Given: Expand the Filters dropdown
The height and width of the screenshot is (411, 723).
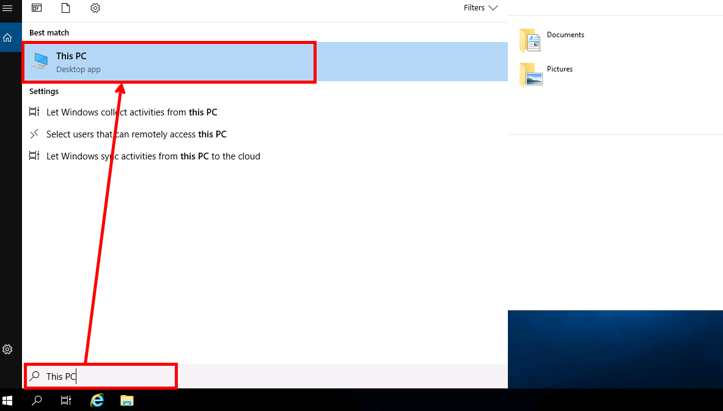Looking at the screenshot, I should click(x=480, y=8).
